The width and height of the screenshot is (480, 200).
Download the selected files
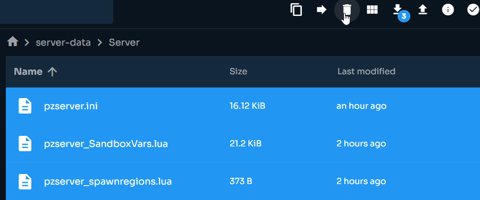[x=397, y=10]
